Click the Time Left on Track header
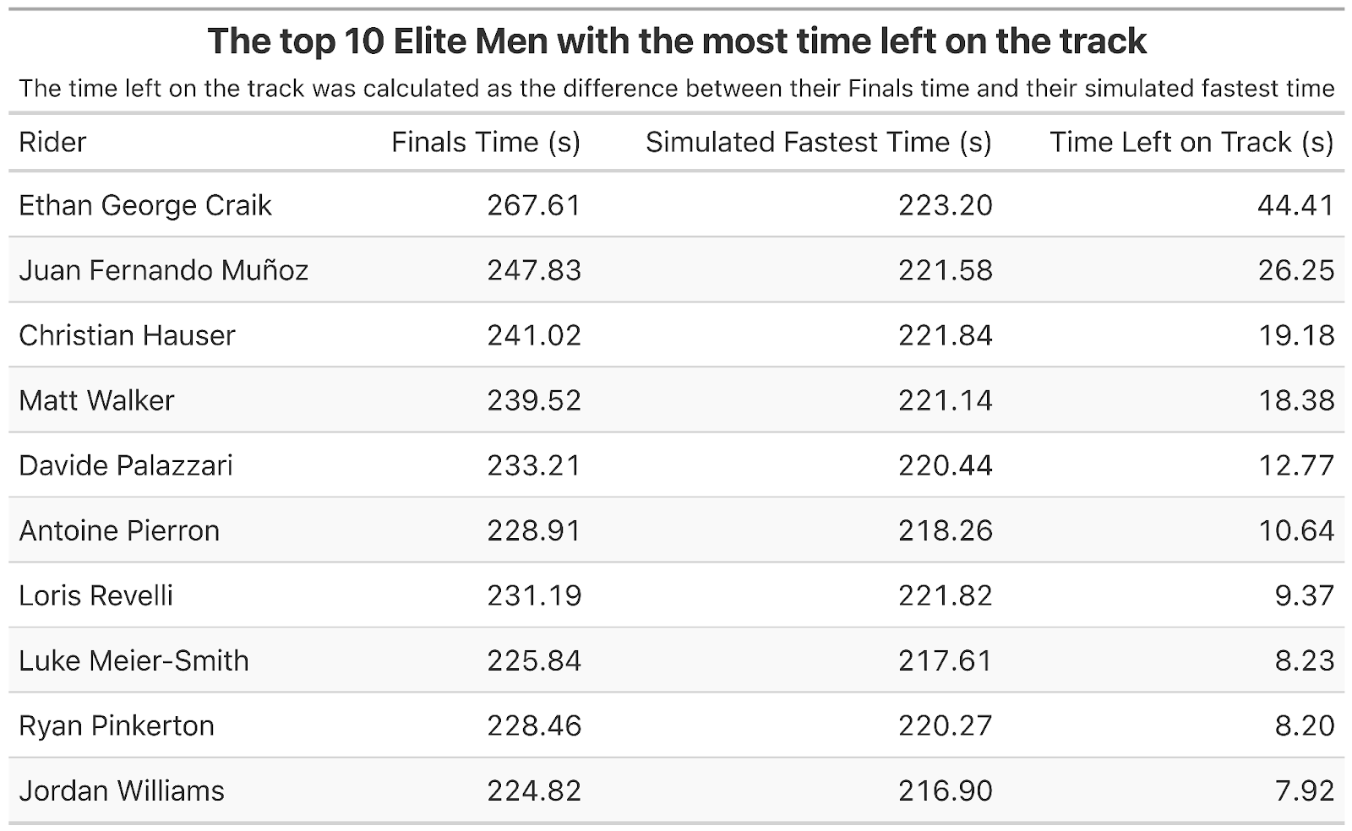This screenshot has width=1352, height=831. pyautogui.click(x=1191, y=142)
